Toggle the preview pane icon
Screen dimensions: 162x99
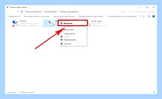click(x=148, y=16)
